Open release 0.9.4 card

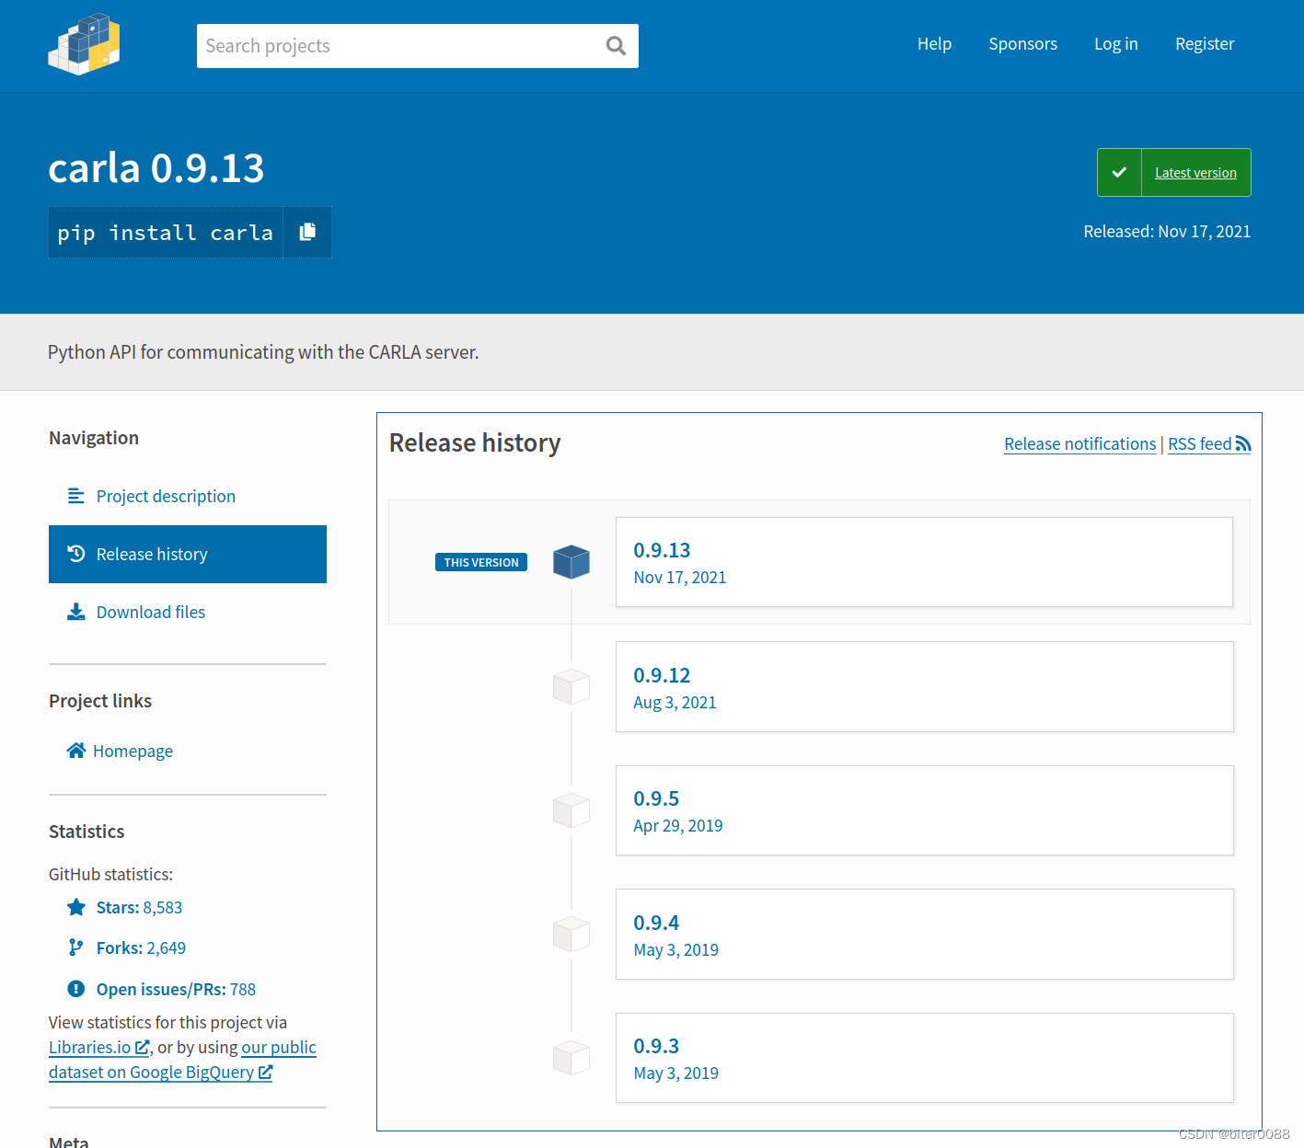click(924, 934)
